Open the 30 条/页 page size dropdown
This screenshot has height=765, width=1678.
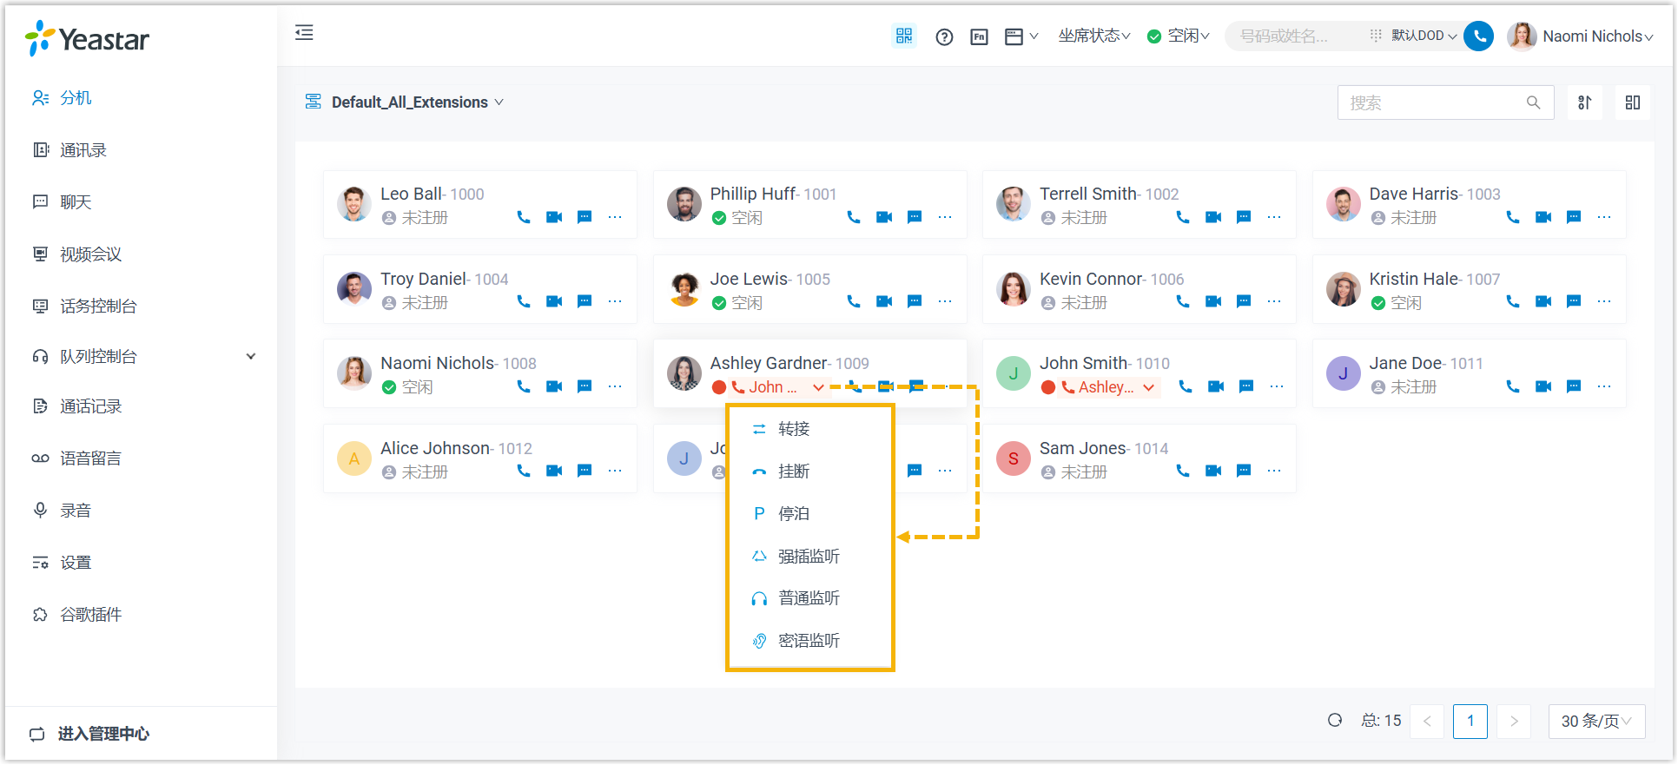point(1596,721)
